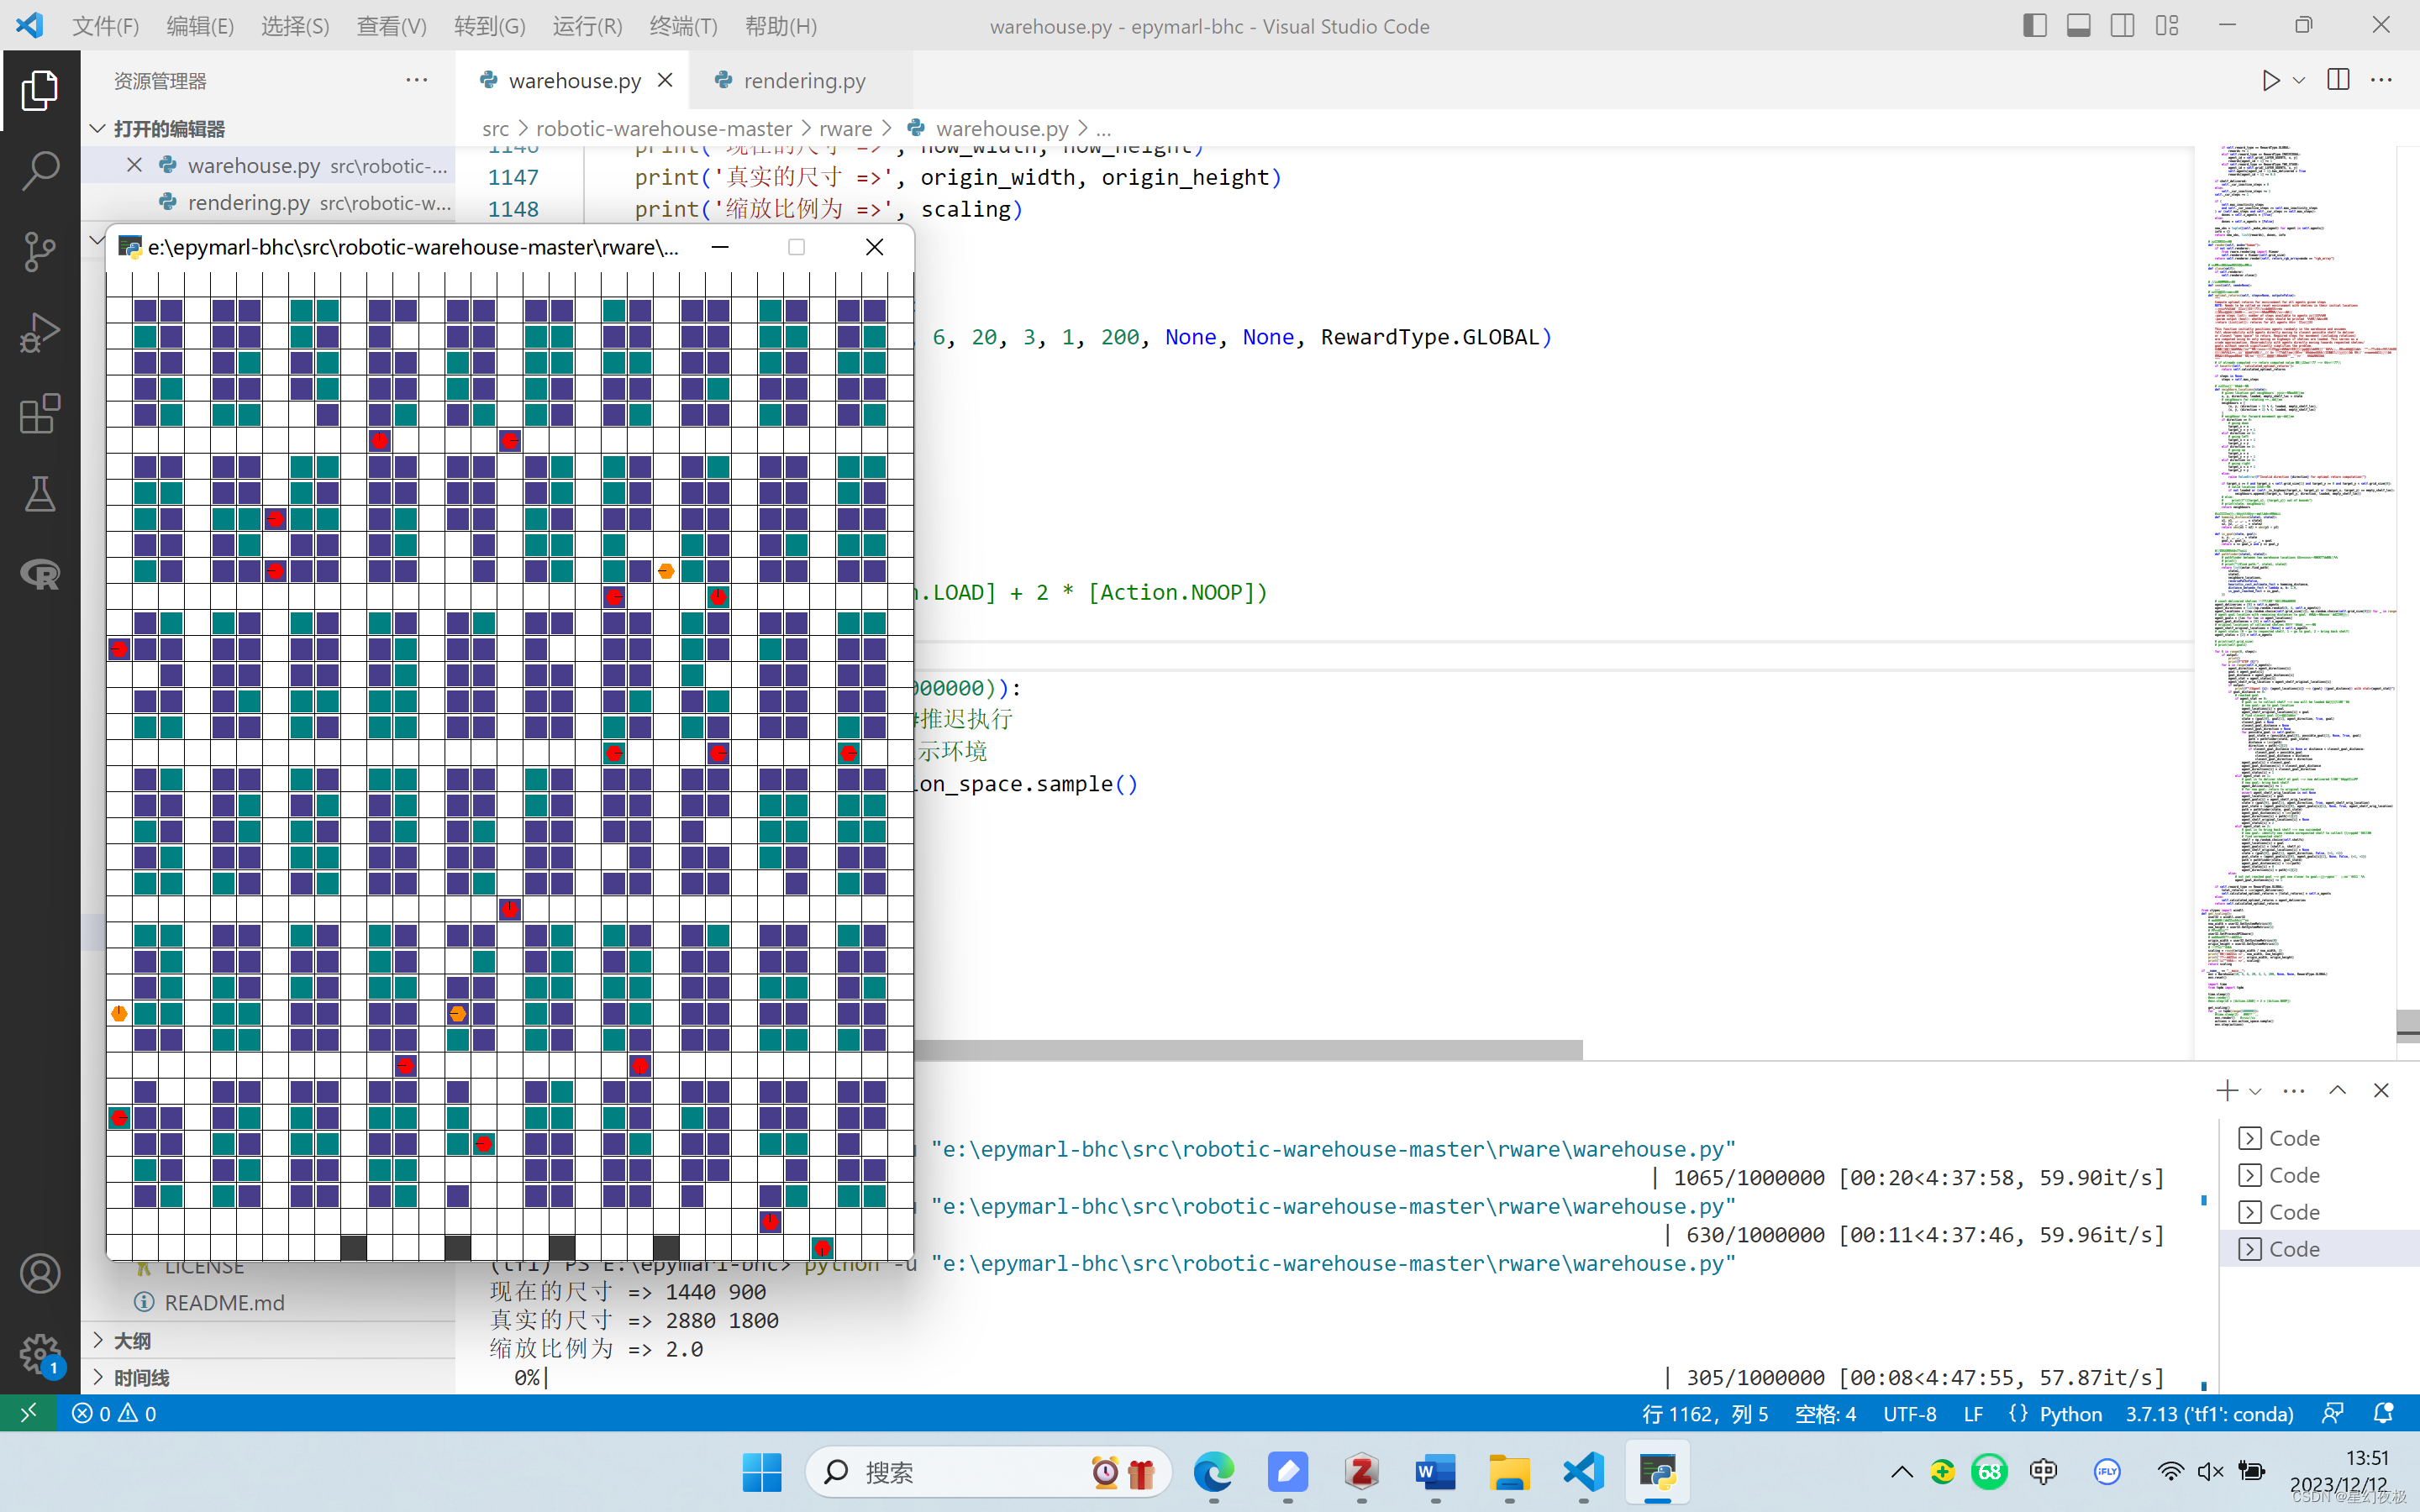The image size is (2420, 1512).
Task: Customize layout icon in title bar
Action: pos(2167,26)
